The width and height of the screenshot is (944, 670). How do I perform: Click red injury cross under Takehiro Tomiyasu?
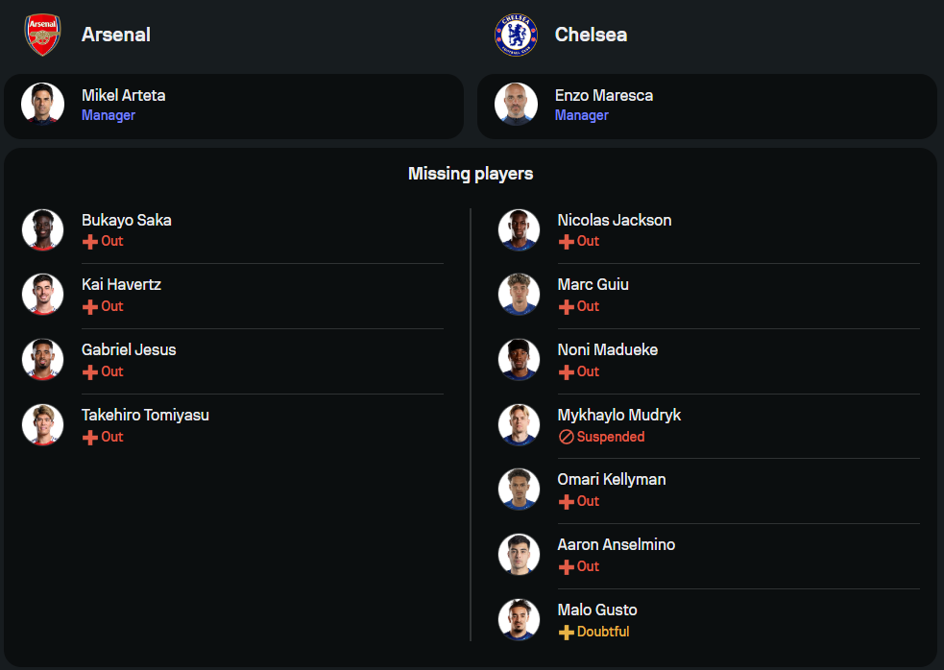click(90, 438)
